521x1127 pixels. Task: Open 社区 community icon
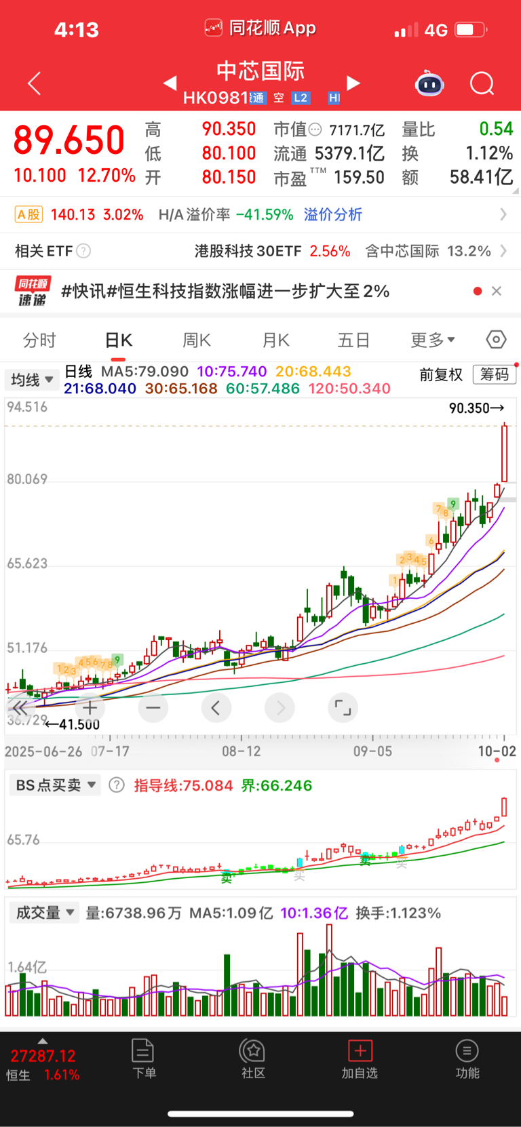[252, 1059]
